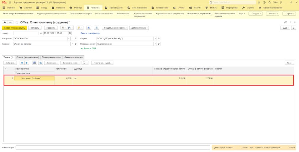Open the Контрагент record with the link icon

[76, 39]
